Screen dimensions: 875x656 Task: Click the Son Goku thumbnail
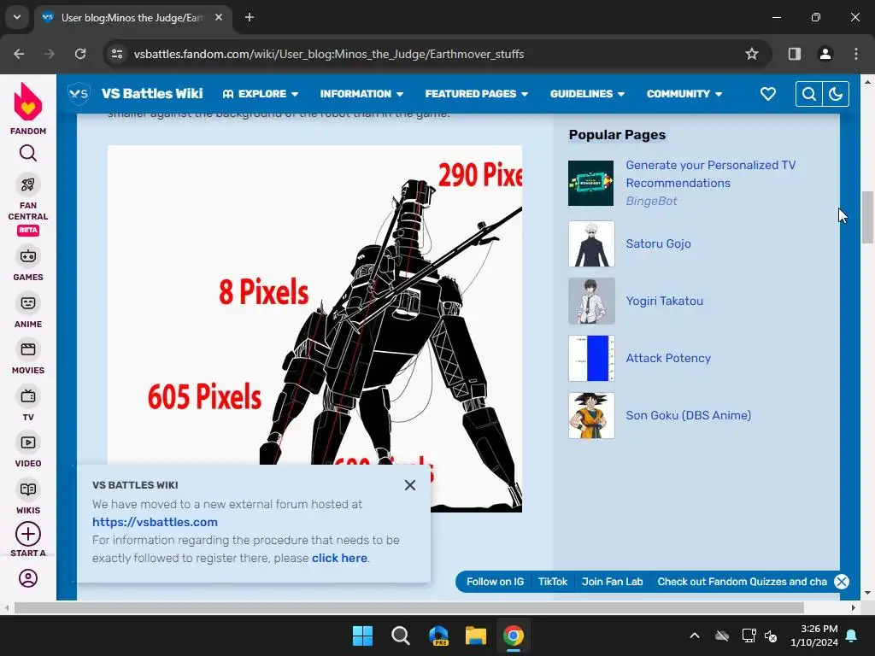pos(591,416)
